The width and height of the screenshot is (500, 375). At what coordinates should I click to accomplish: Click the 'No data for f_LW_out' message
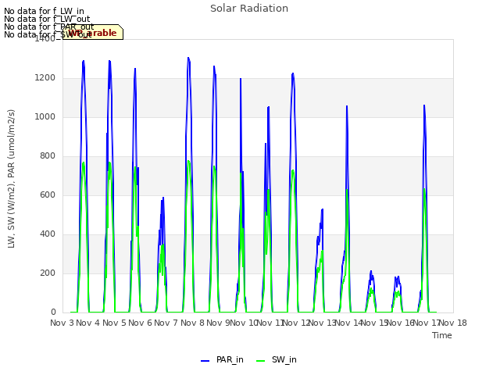click(47, 19)
